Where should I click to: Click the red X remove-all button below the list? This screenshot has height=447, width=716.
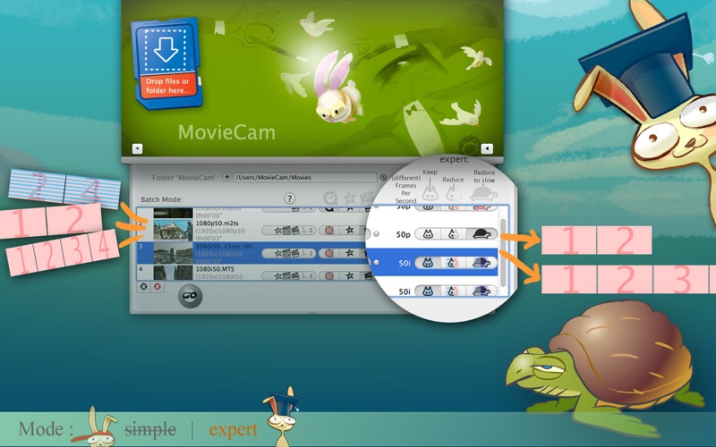pos(158,286)
